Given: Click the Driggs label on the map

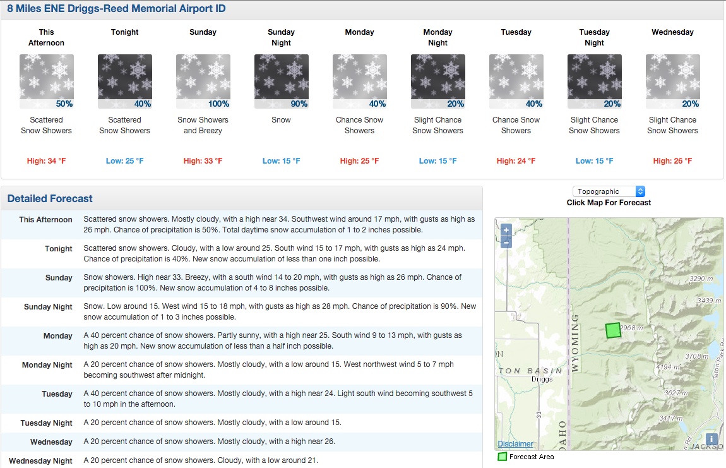Looking at the screenshot, I should 542,379.
